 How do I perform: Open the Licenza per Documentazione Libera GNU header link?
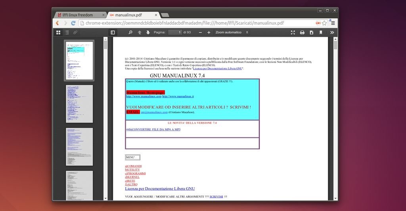(218, 68)
